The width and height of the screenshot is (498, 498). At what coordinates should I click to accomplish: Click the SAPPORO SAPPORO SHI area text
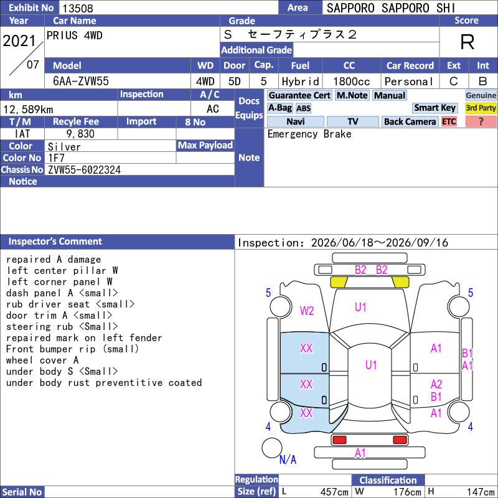(x=391, y=8)
